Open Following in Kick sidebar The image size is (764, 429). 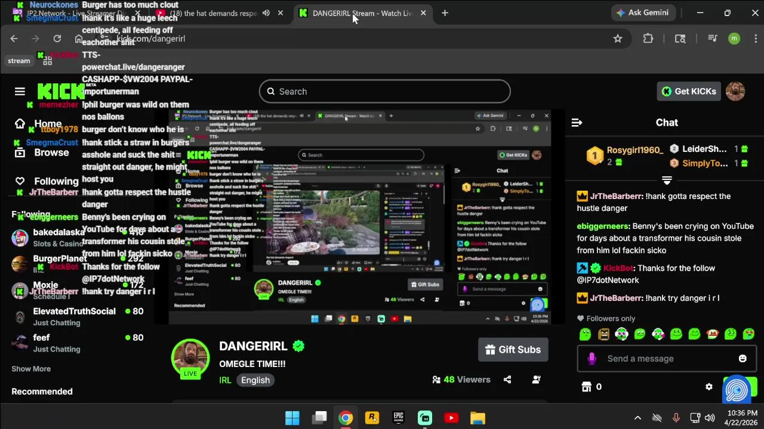click(56, 181)
